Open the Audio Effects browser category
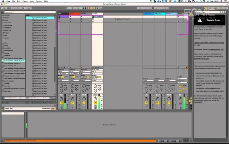The width and height of the screenshot is (229, 144). click(x=8, y=25)
